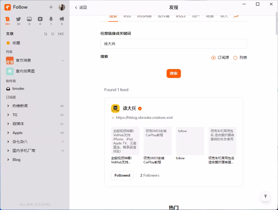278x210 pixels.
Task: Click the plus icon to add feed
Action: (51, 7)
